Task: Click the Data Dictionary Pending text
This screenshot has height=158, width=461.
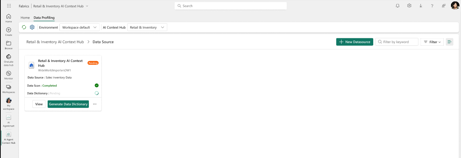Action: coord(44,93)
